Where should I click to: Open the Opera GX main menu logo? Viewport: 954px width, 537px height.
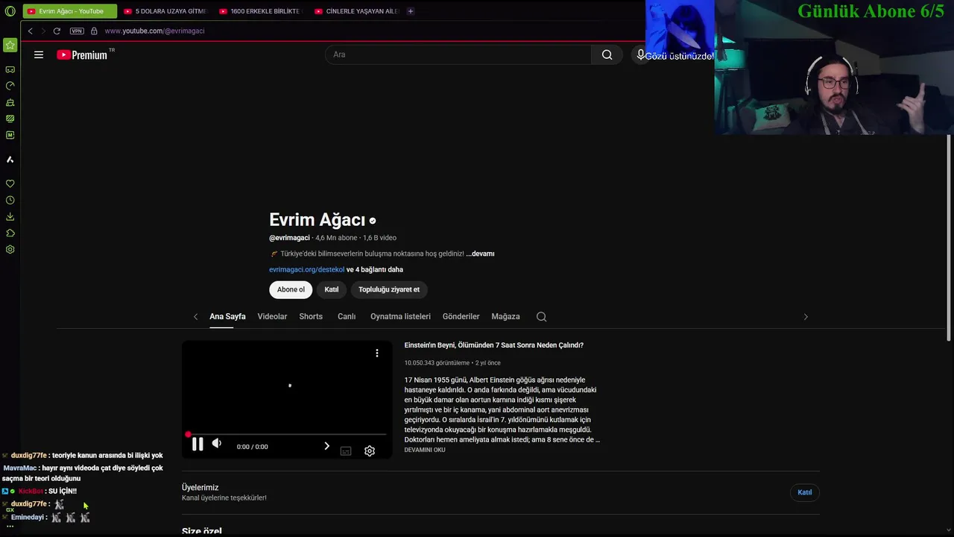[x=10, y=11]
